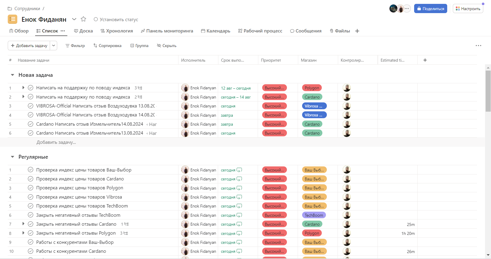491x259 pixels.
Task: Mark VIBROSA 13.08 review task complete
Action: pos(30,106)
